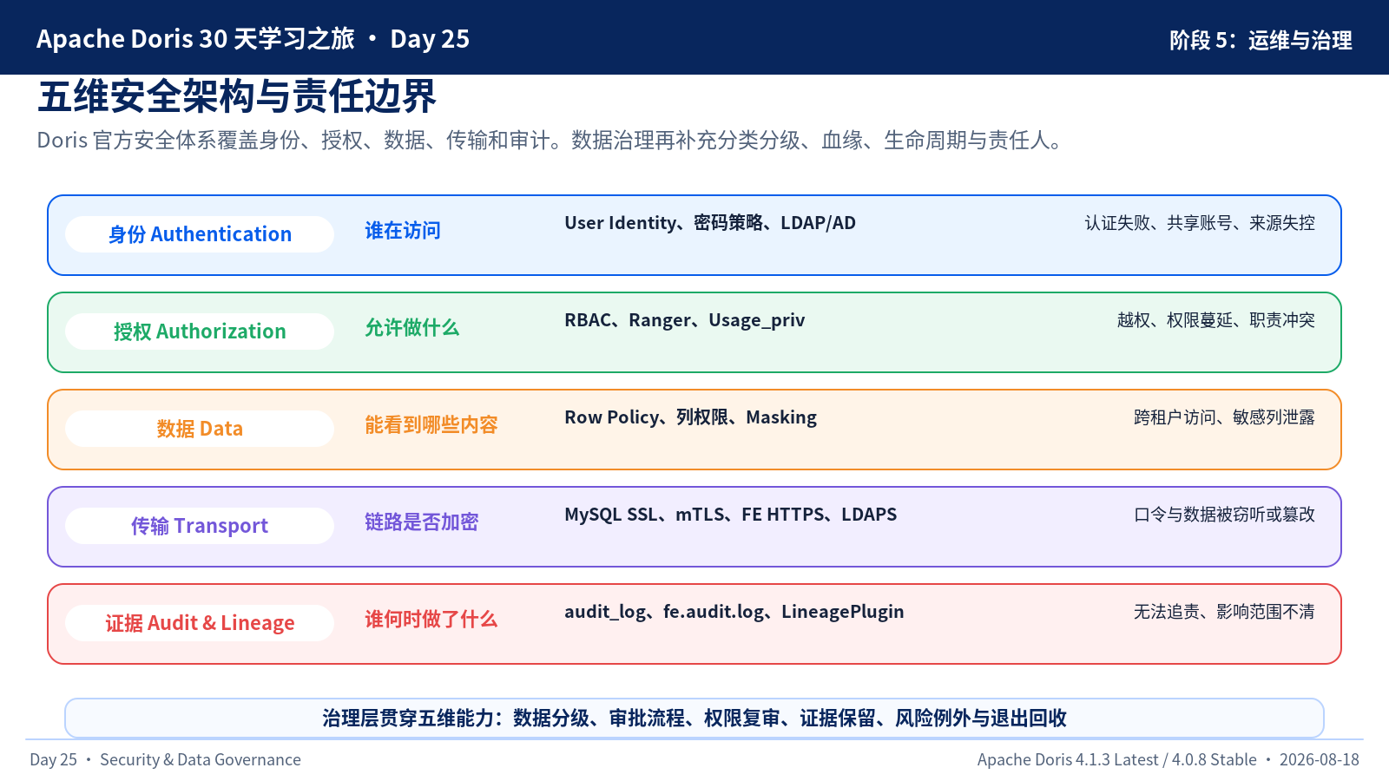
Task: Click 'RBAC、Ranger、Usage_priv' text
Action: click(685, 320)
